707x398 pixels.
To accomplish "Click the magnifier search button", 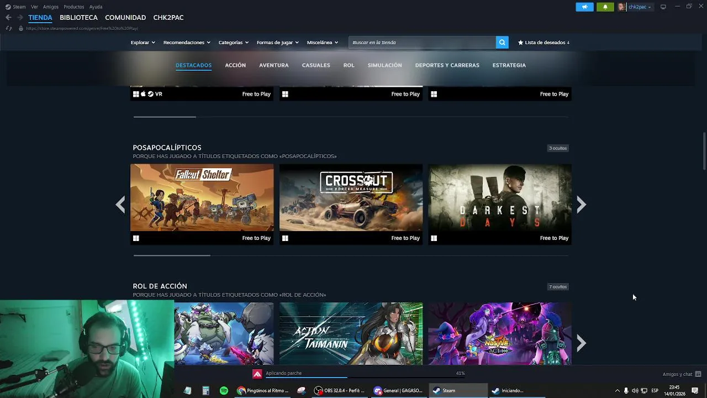I will (502, 43).
